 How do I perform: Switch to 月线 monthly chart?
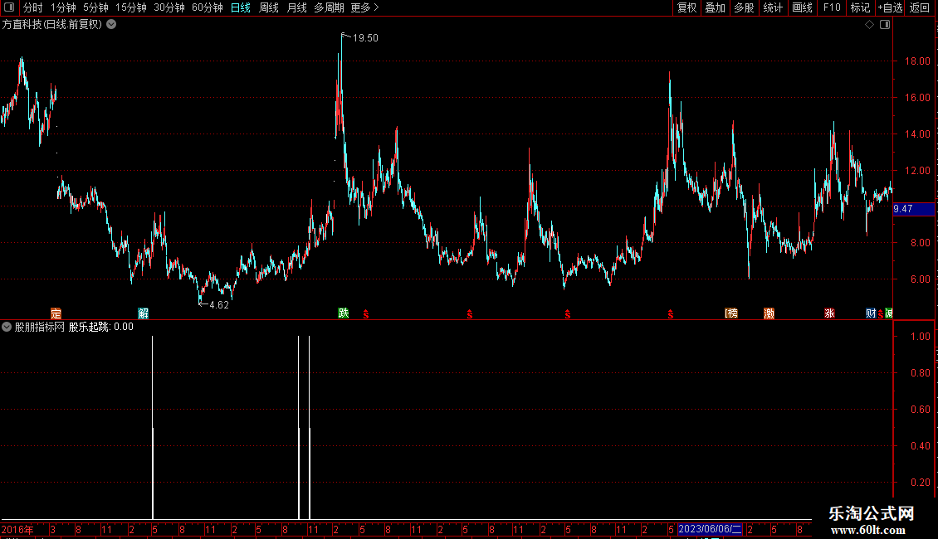(x=296, y=7)
